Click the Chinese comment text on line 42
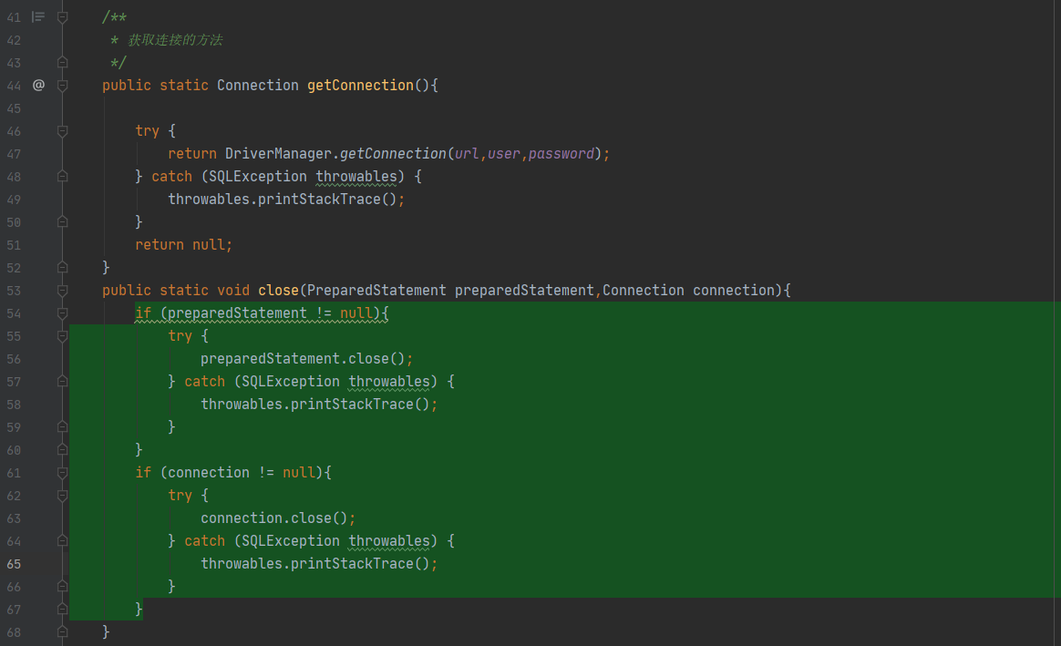1061x646 pixels. coord(175,40)
